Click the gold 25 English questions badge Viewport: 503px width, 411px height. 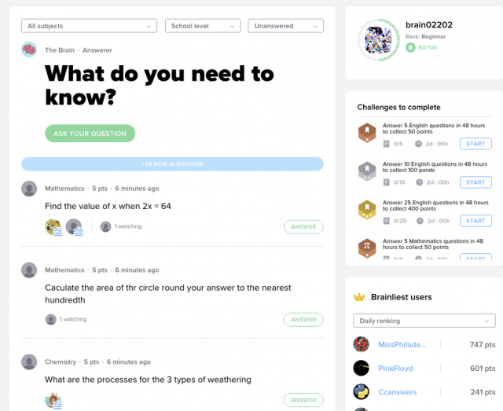367,210
